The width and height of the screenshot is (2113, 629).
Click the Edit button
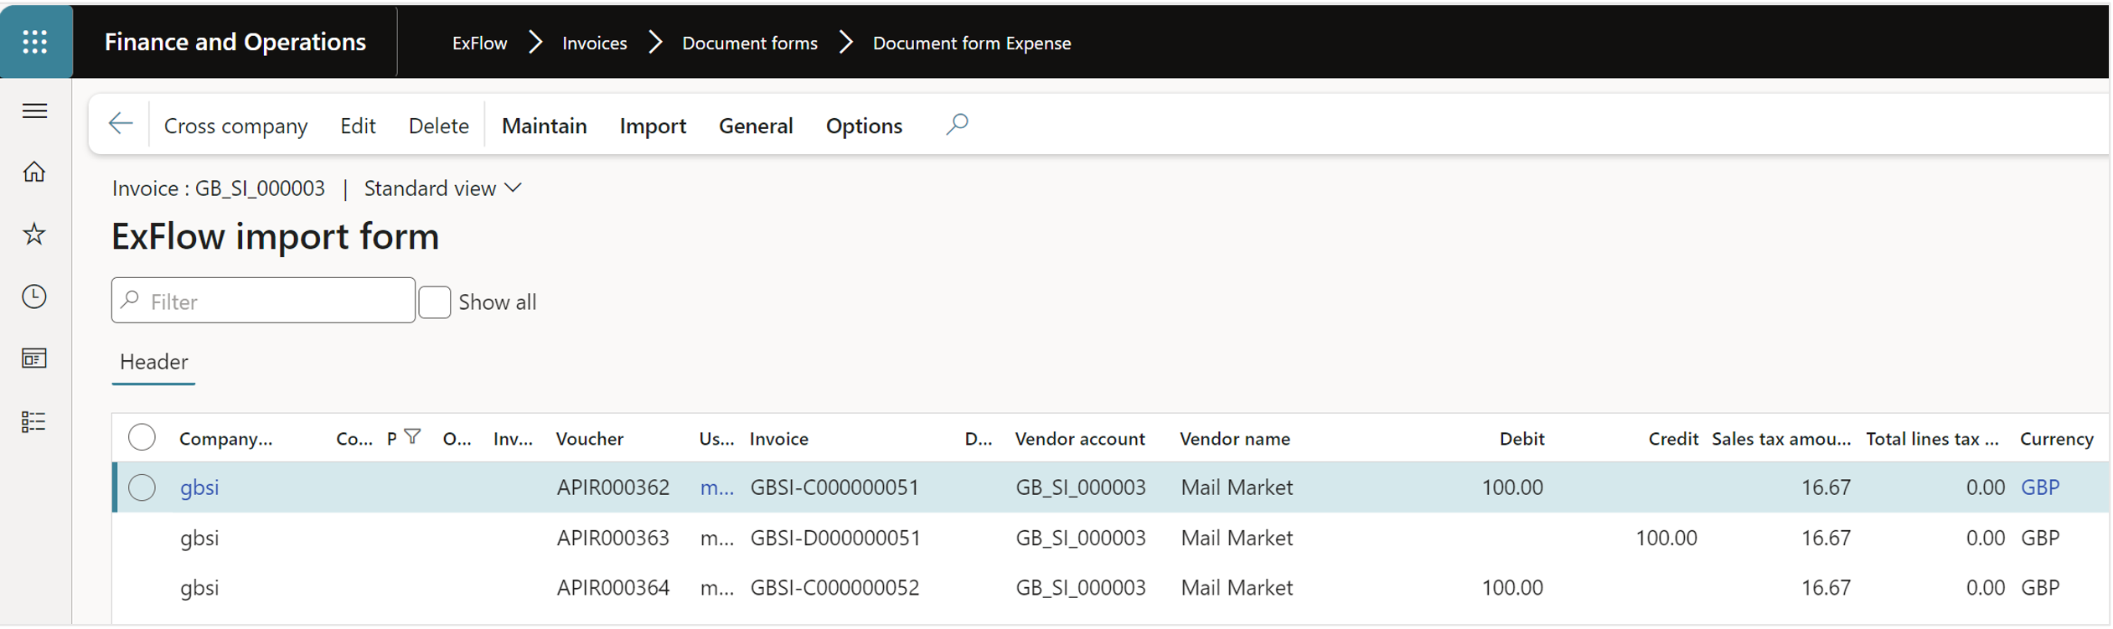point(358,126)
